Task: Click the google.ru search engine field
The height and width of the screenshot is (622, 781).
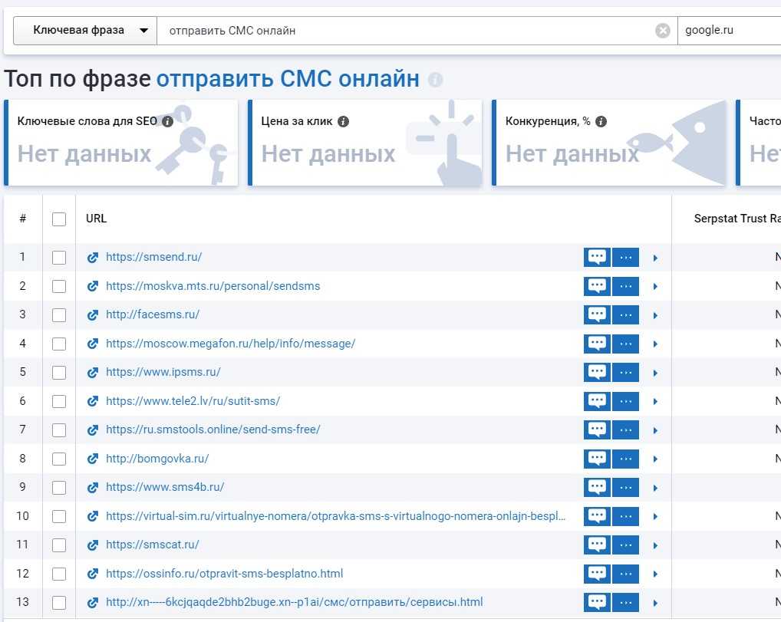Action: [727, 31]
